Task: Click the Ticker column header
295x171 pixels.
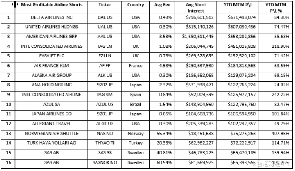Action: pyautogui.click(x=105, y=5)
